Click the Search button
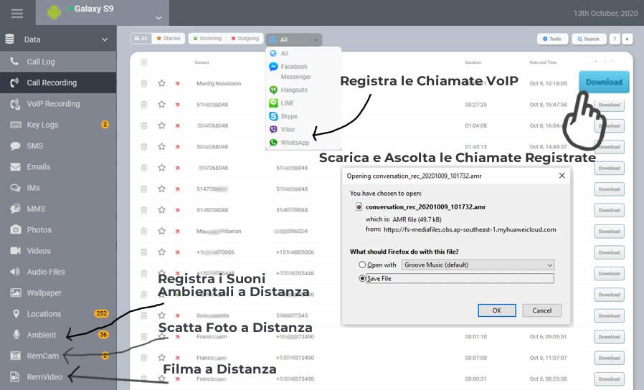 pyautogui.click(x=589, y=39)
